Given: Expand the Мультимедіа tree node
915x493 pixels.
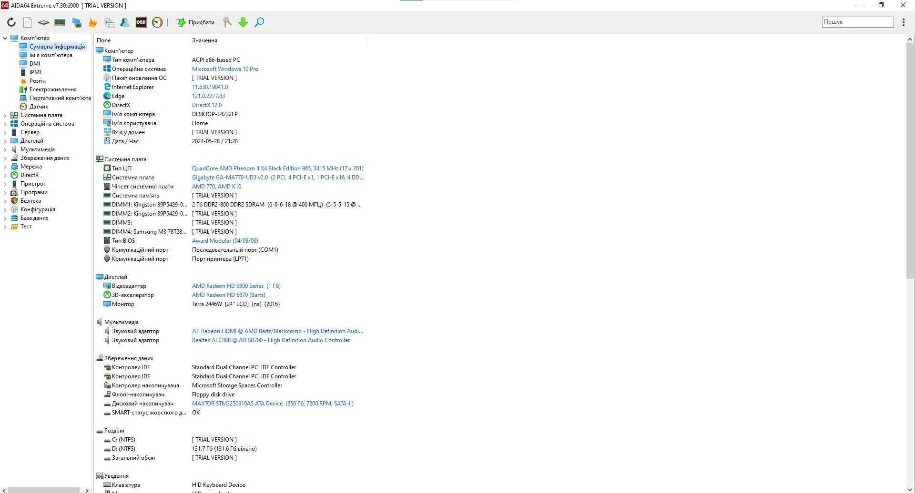Looking at the screenshot, I should pos(5,149).
